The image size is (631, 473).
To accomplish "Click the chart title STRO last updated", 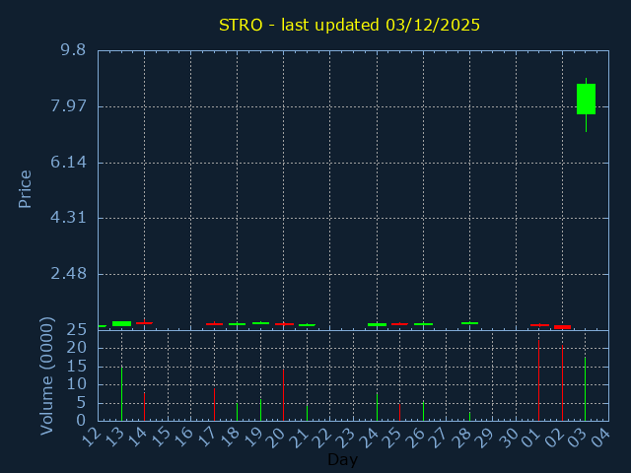I will 349,25.
